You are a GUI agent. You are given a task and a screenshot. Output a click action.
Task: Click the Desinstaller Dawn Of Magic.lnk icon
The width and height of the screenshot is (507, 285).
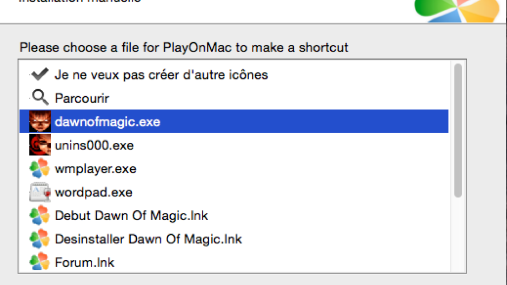40,239
